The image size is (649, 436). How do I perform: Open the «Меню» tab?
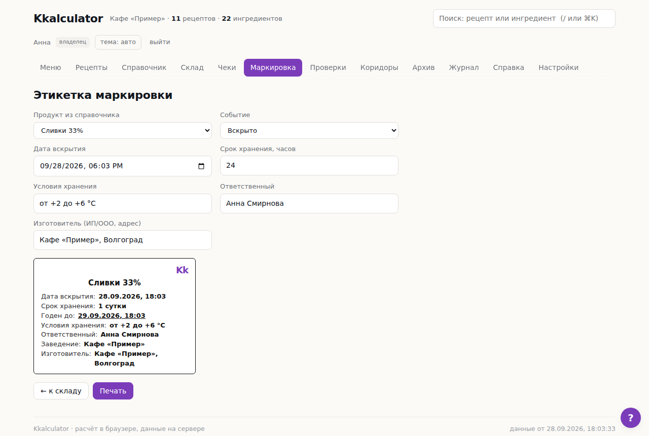click(x=51, y=67)
